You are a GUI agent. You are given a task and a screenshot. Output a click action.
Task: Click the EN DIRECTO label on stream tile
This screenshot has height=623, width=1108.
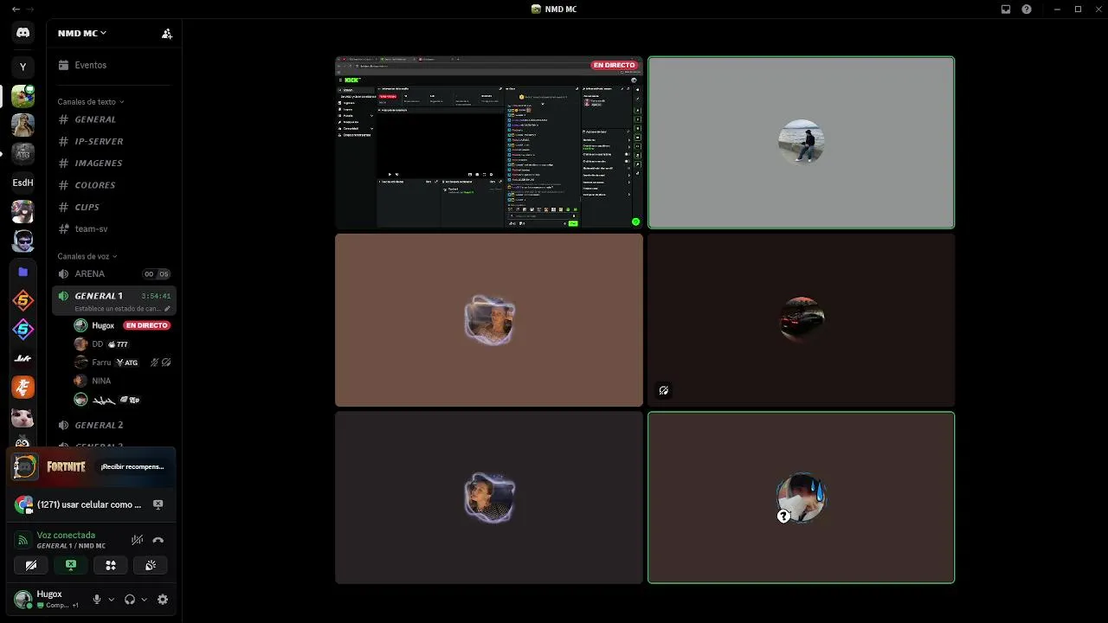coord(615,66)
